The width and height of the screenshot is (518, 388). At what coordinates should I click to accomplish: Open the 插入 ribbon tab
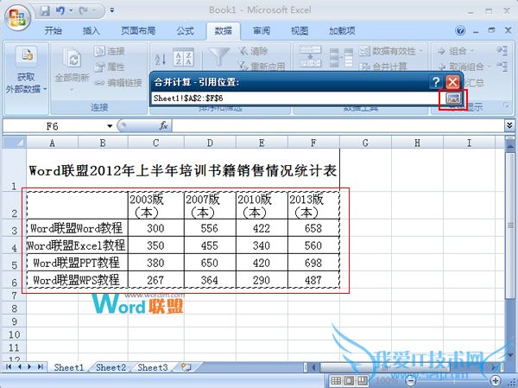coord(91,31)
